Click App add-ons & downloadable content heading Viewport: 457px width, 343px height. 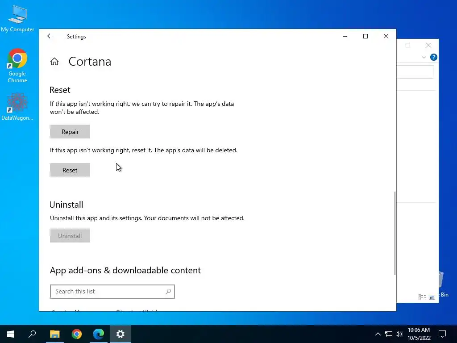pyautogui.click(x=125, y=270)
